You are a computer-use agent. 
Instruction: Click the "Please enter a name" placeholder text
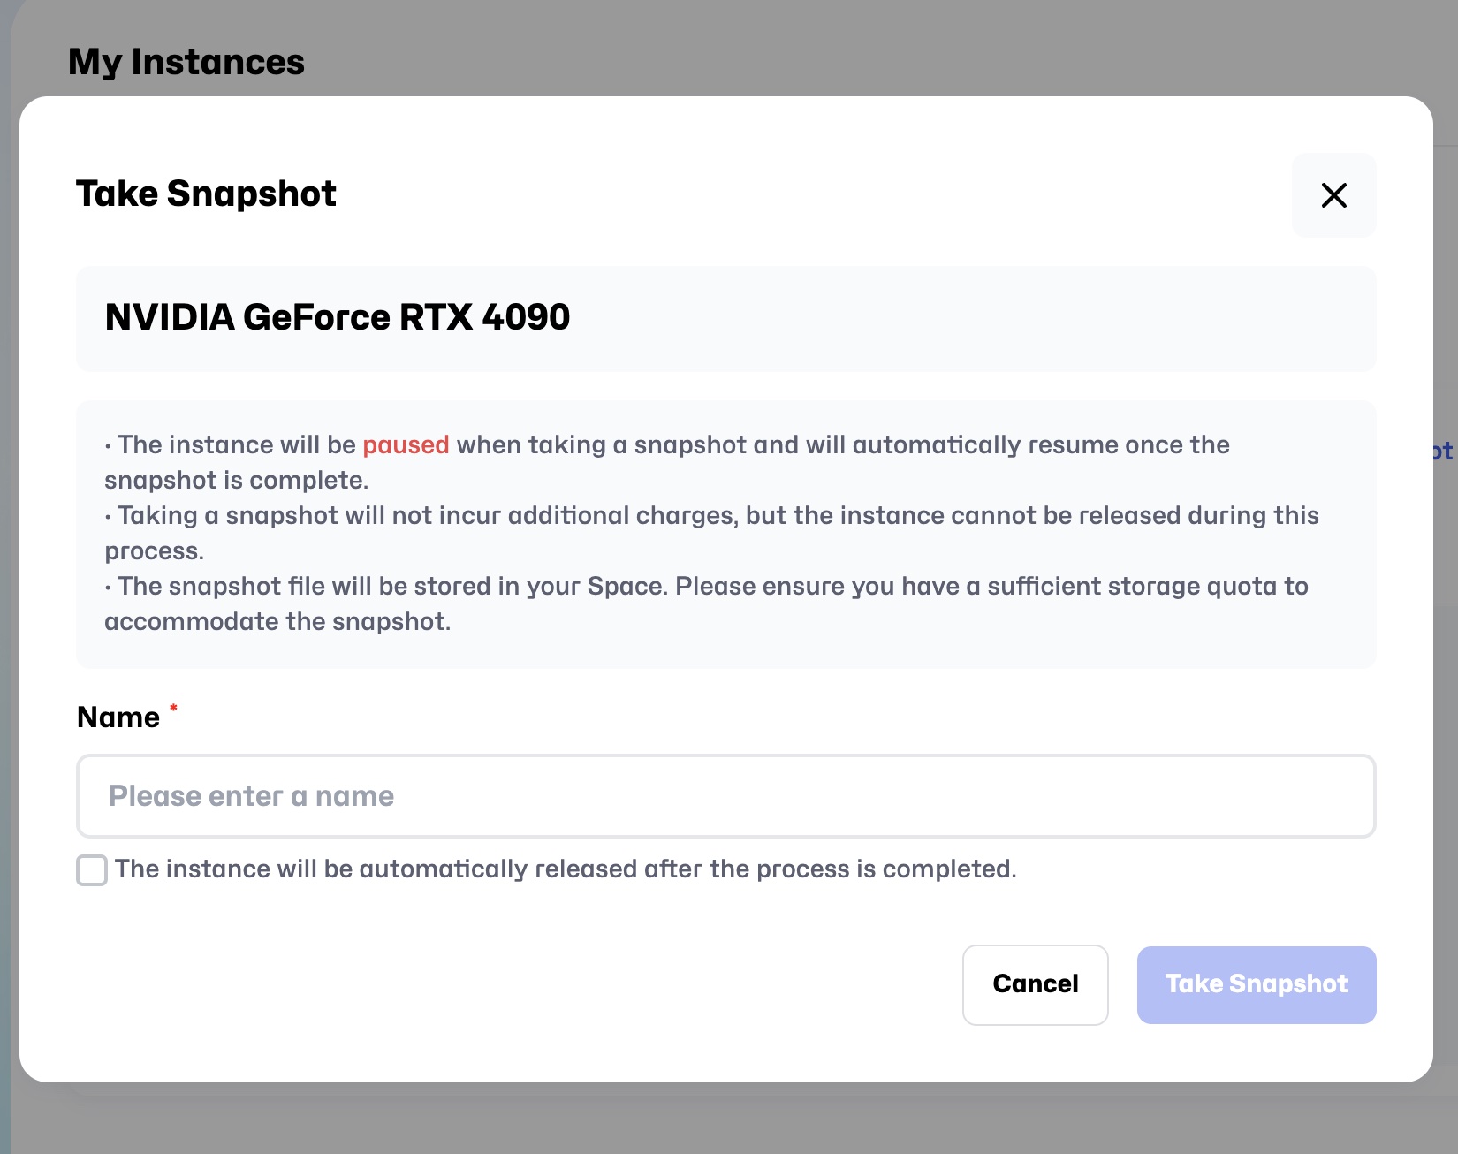pos(252,796)
